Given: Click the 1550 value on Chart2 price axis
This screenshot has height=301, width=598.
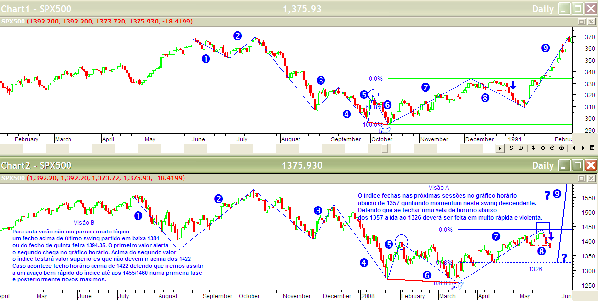Looking at the screenshot, I should [x=588, y=198].
